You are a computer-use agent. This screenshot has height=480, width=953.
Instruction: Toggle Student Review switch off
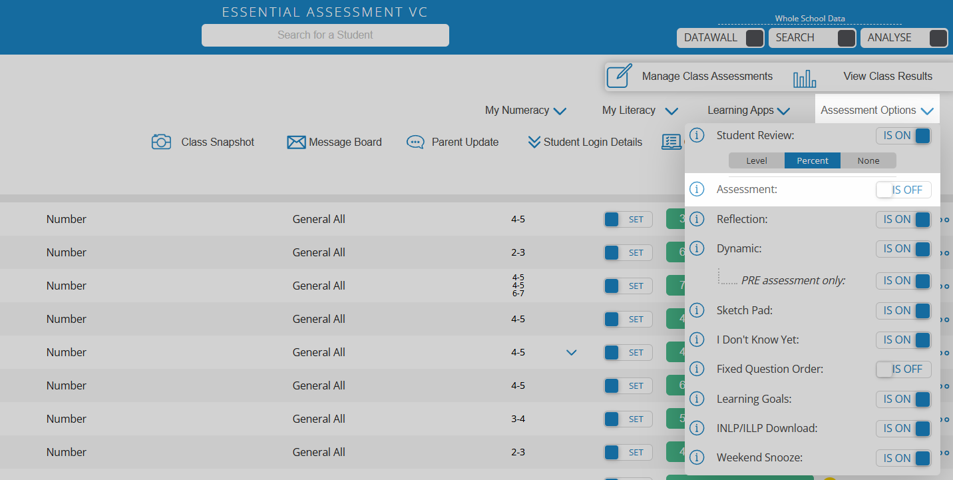coord(904,136)
